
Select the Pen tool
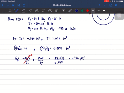(17, 11)
